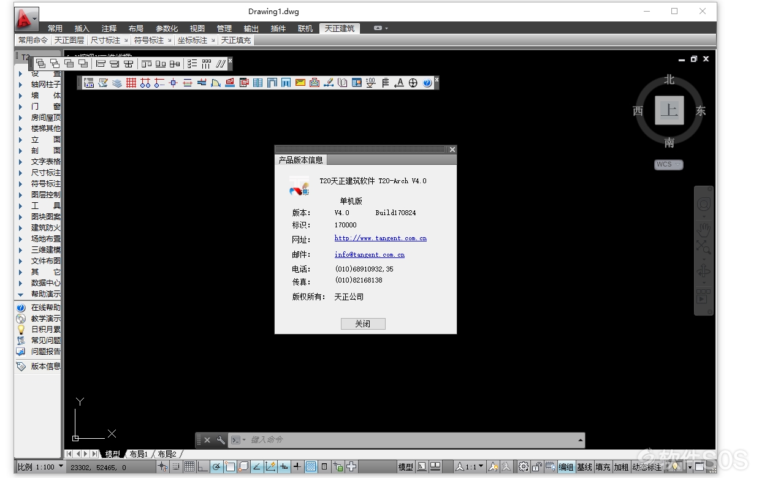Viewport: 759px width, 478px height.
Task: Toggle object snap in status bar
Action: click(230, 467)
